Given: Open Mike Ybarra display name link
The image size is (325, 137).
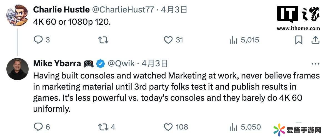Looking at the screenshot, I should 57,64.
